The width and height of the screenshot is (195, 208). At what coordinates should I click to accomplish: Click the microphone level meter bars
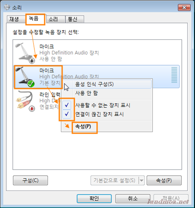(x=174, y=75)
